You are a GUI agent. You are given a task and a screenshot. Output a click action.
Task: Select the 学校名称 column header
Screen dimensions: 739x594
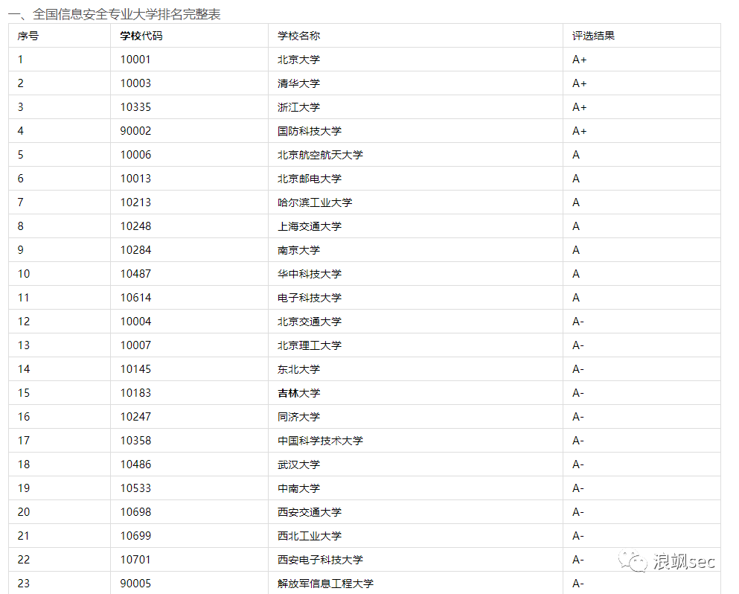299,36
